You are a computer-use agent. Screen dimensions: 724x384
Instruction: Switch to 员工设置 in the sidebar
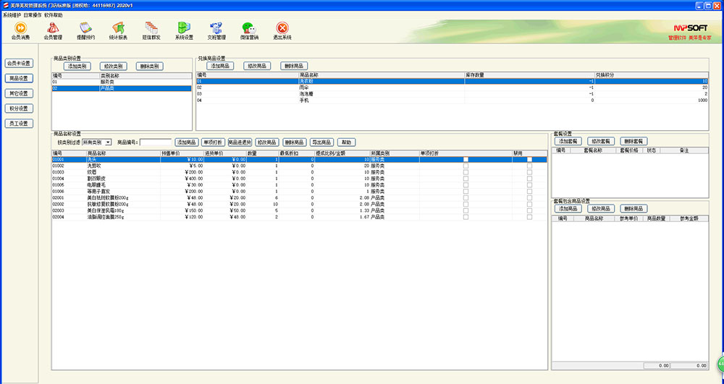(19, 124)
